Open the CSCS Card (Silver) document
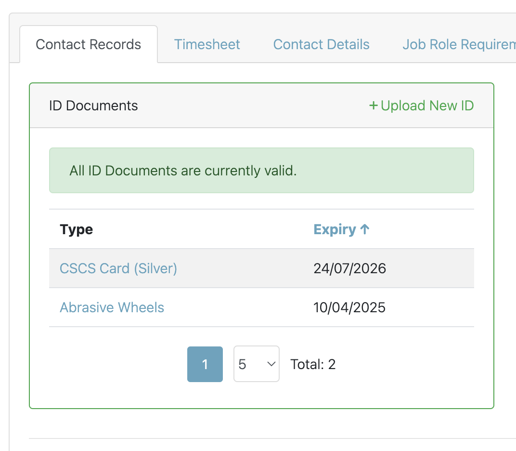The height and width of the screenshot is (451, 516). click(x=118, y=268)
